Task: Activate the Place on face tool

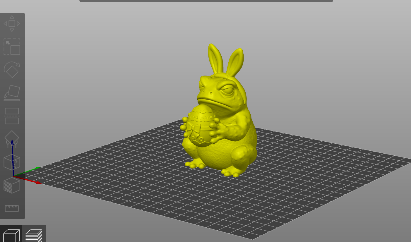Action: [12, 92]
